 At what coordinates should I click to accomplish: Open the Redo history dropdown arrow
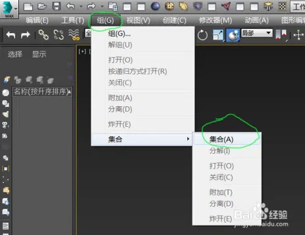pyautogui.click(x=102, y=7)
